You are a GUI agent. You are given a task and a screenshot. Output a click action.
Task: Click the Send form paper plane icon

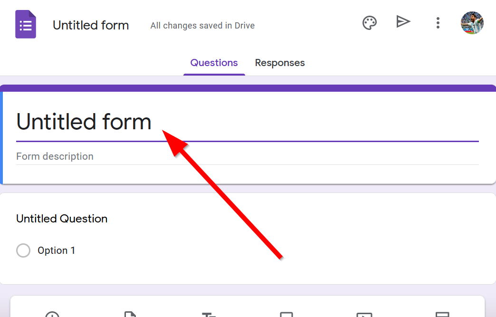point(403,22)
